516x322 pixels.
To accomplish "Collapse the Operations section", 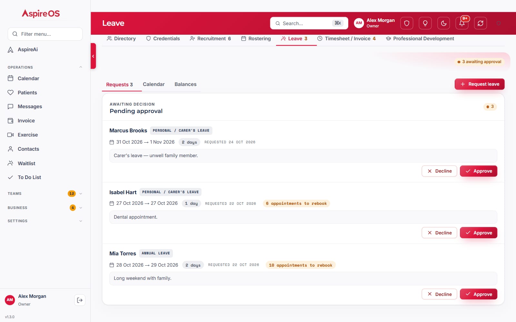I will (45, 67).
